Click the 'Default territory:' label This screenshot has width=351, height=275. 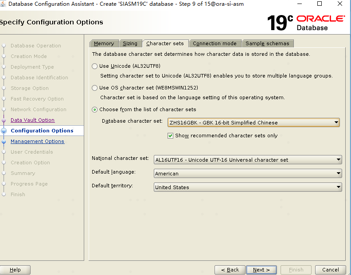[113, 186]
